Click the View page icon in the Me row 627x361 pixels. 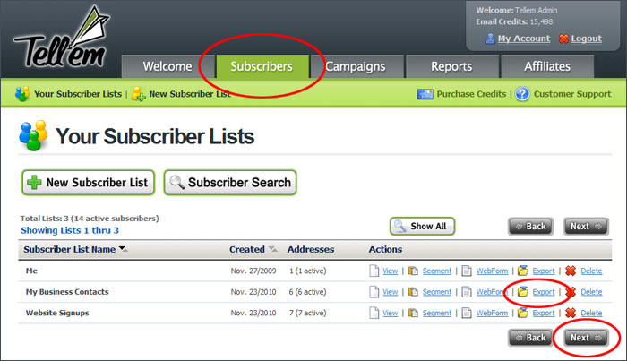coord(374,271)
